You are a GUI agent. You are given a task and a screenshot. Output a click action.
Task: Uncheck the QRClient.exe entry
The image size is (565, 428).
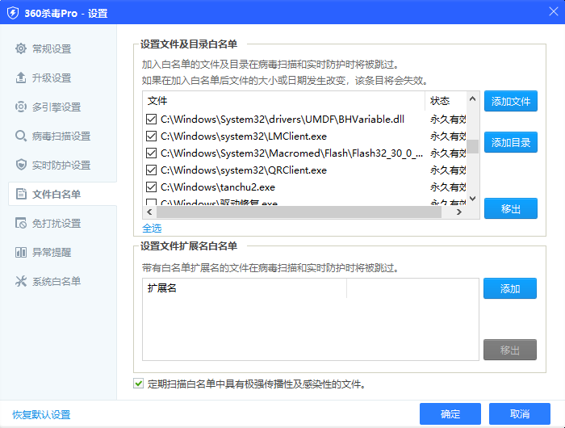click(x=152, y=170)
